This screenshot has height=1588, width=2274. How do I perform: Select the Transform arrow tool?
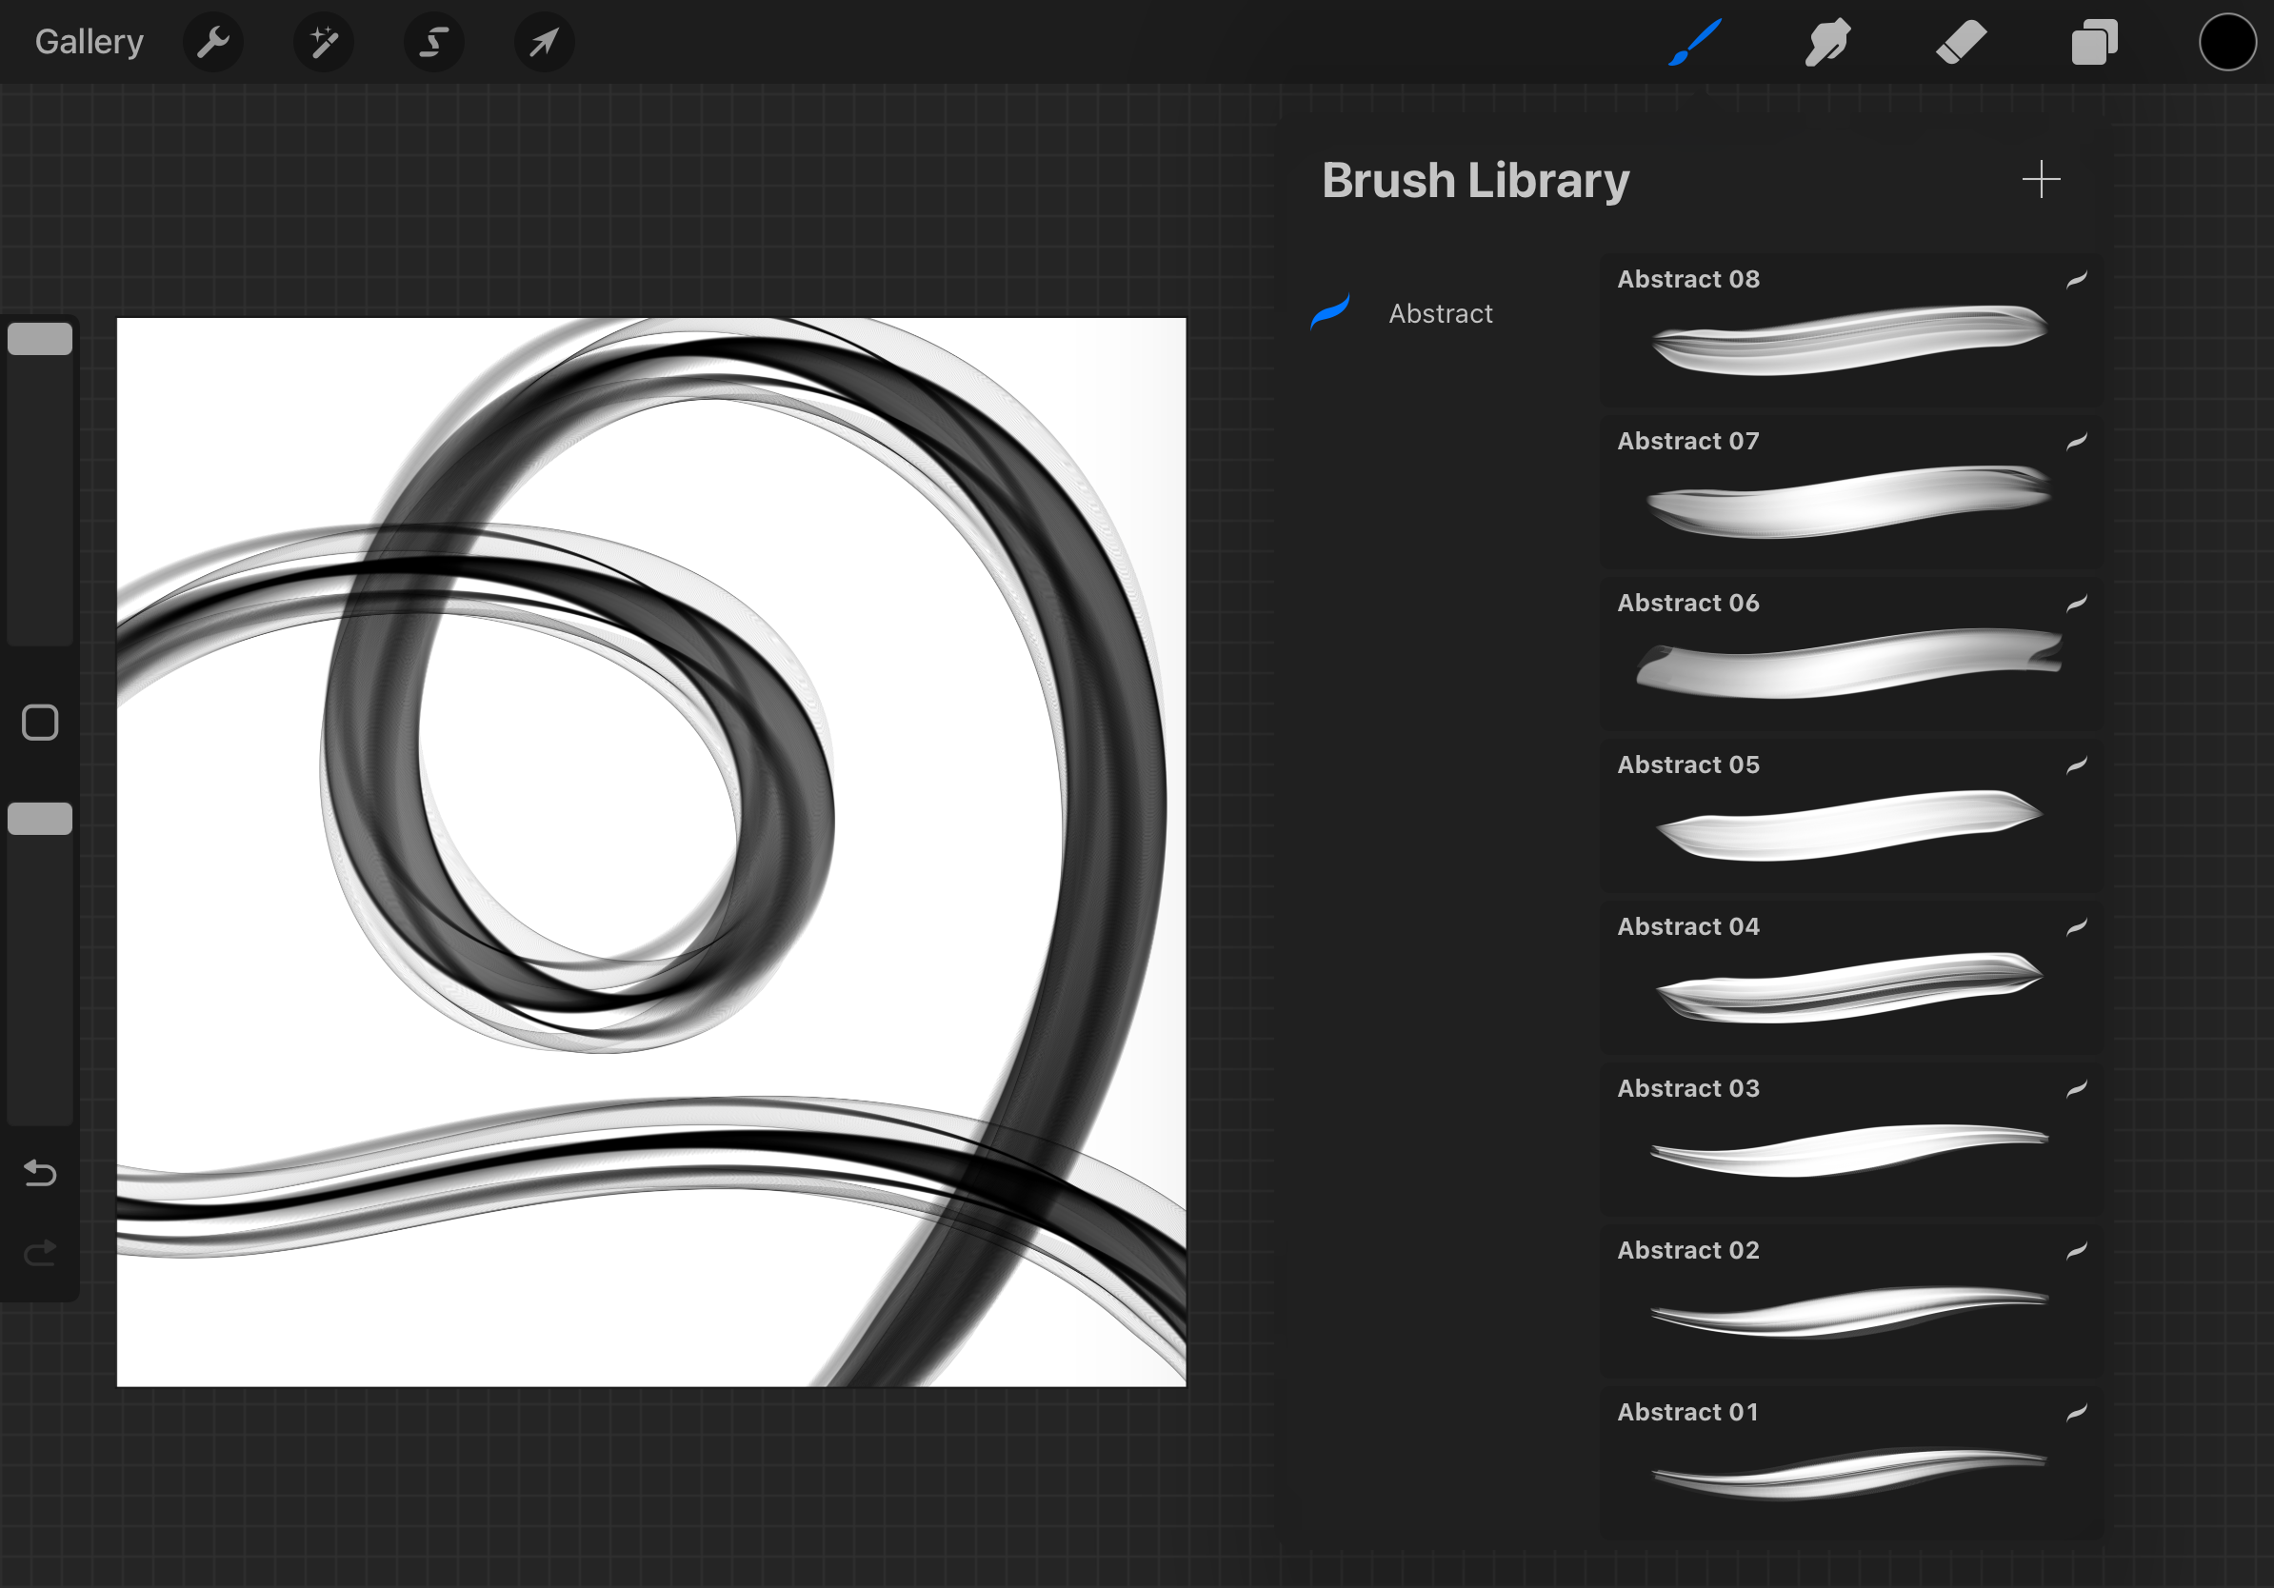(x=544, y=43)
